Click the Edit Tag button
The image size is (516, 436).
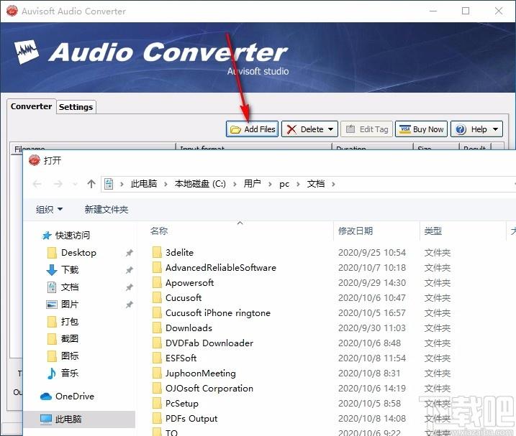tap(367, 129)
